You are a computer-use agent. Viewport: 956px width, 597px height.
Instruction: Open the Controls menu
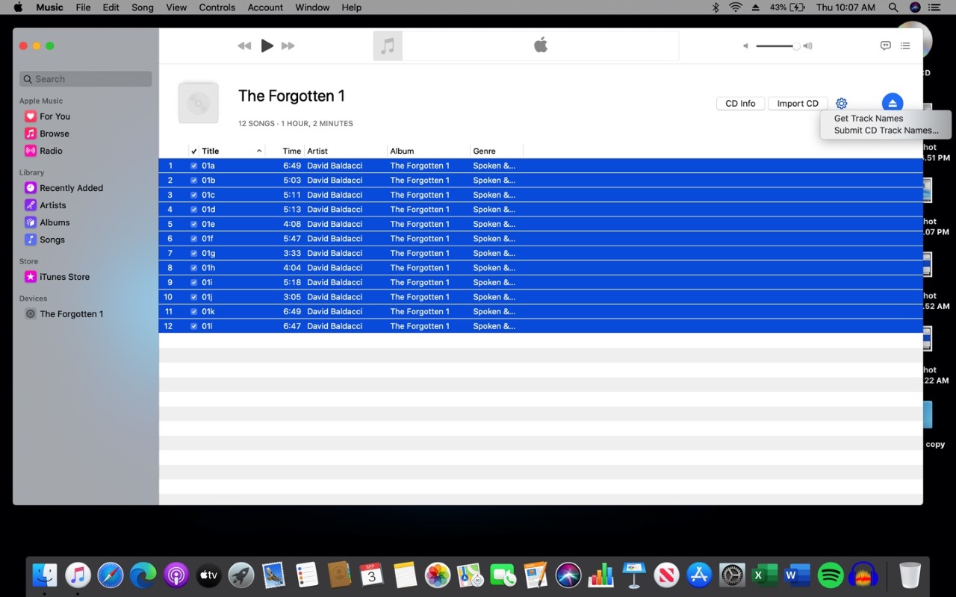pyautogui.click(x=217, y=7)
